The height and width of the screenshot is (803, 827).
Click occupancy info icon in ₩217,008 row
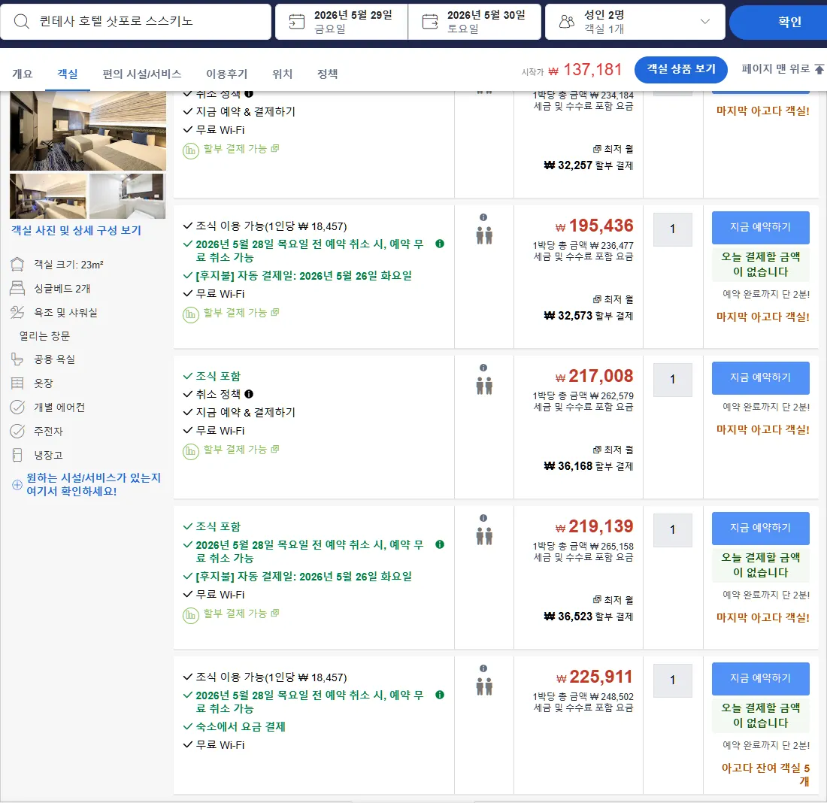(483, 368)
